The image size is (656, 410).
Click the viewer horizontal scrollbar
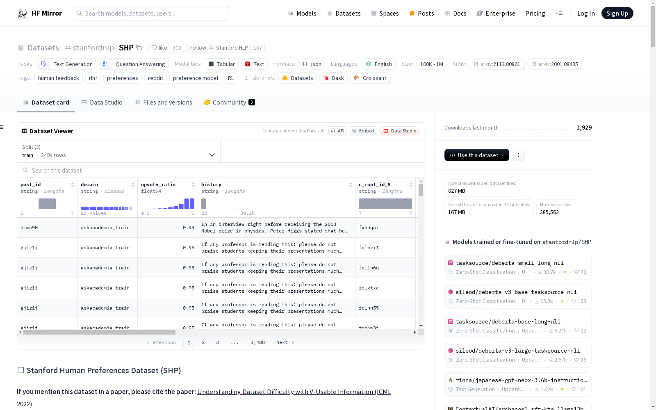99,332
